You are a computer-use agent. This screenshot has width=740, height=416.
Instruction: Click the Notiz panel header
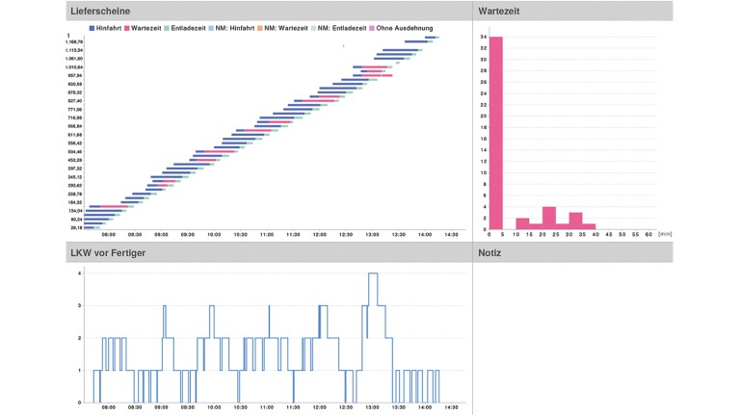pos(490,252)
